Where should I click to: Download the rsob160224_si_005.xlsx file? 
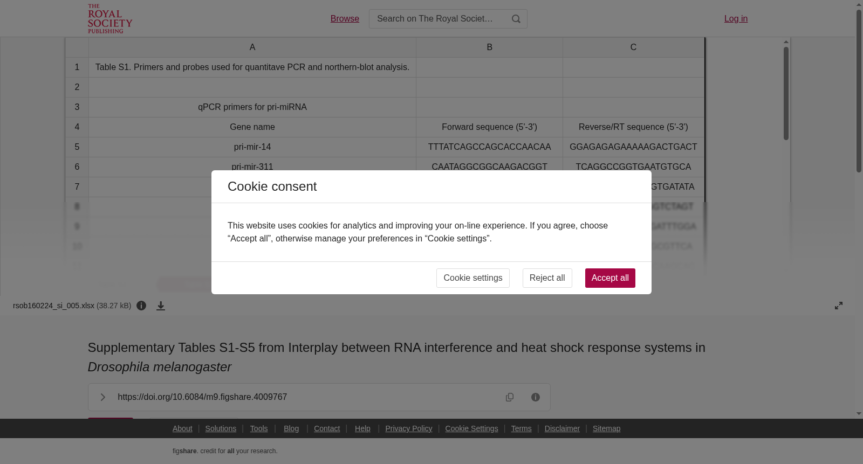tap(161, 306)
